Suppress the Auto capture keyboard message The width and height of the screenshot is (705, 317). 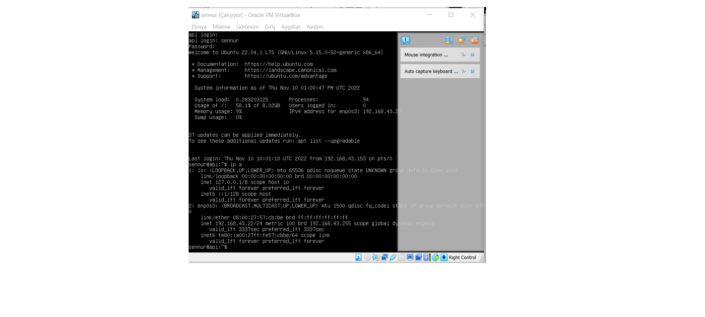tap(464, 71)
